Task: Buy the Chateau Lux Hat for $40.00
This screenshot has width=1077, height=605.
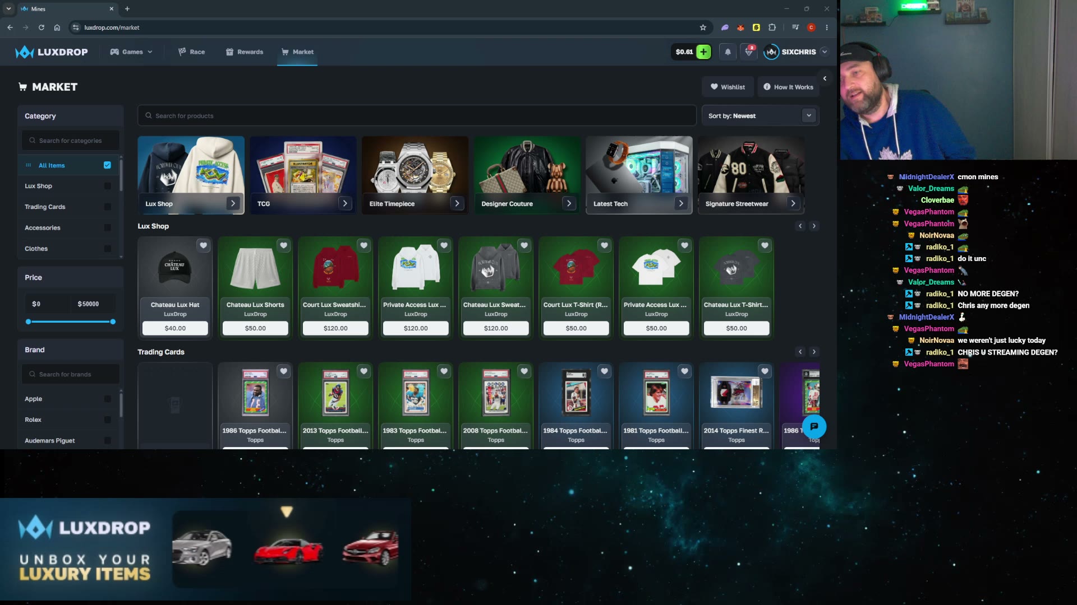Action: click(x=175, y=328)
